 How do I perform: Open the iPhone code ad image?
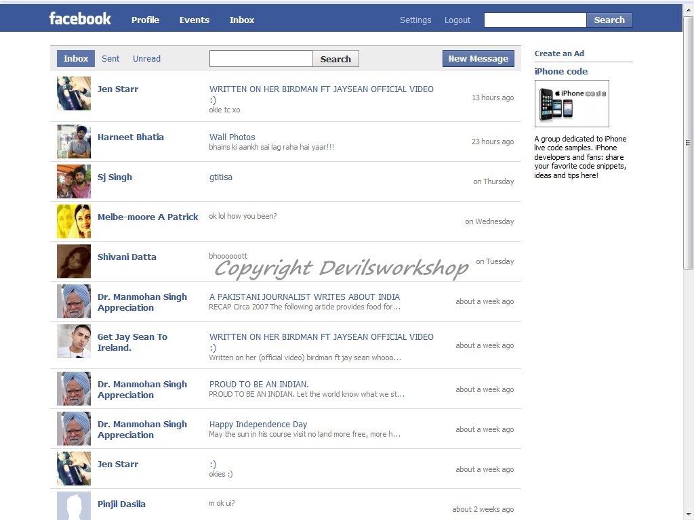(x=572, y=104)
